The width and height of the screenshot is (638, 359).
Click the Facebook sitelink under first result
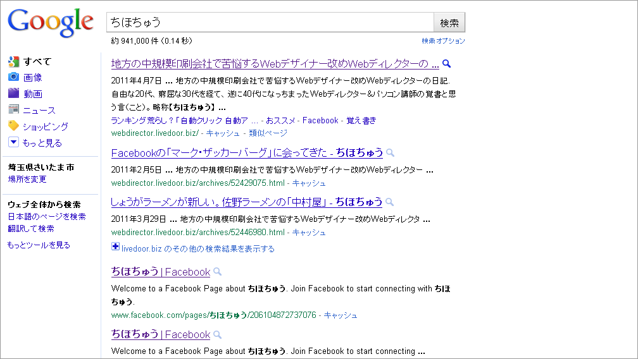[320, 121]
